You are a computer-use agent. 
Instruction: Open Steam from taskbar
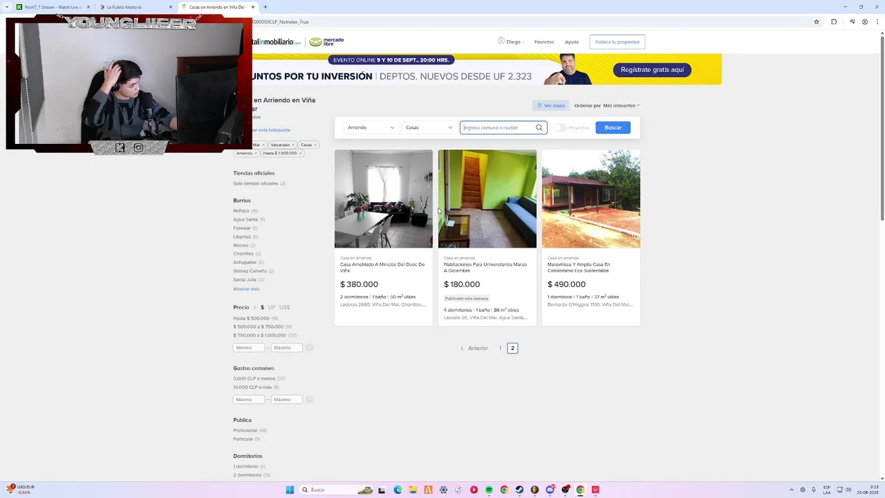[x=519, y=490]
